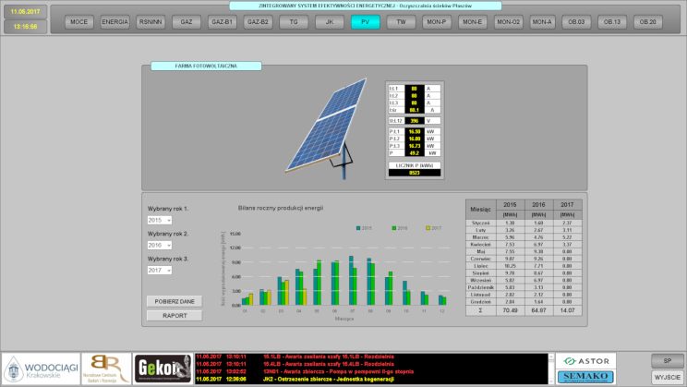Go to the TW tab
Viewport: 687px width, 387px height.
(401, 20)
